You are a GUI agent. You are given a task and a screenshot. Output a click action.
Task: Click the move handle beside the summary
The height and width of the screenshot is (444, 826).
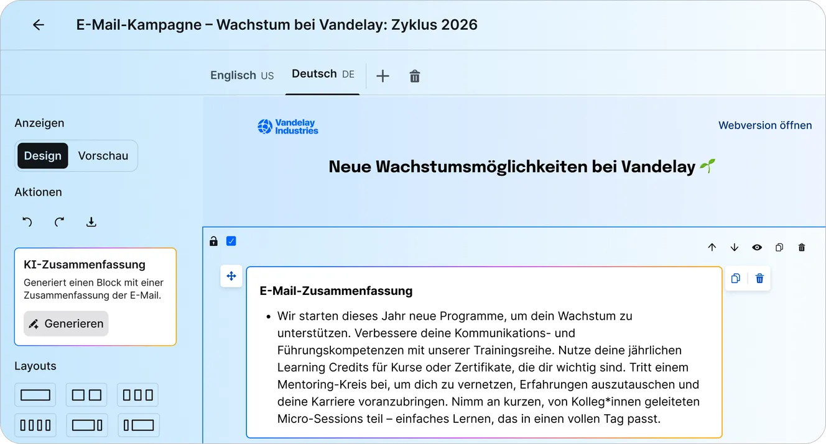click(x=231, y=276)
